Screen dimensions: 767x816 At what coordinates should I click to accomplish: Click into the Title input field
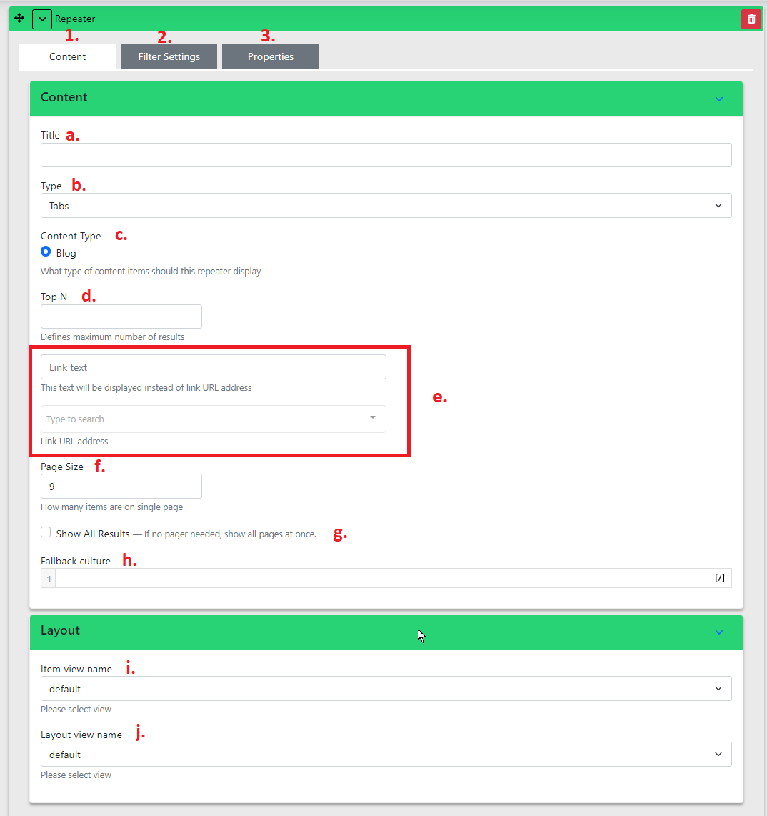(386, 155)
